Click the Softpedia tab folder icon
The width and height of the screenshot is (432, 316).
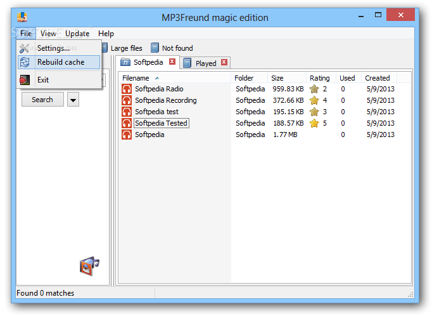point(125,62)
